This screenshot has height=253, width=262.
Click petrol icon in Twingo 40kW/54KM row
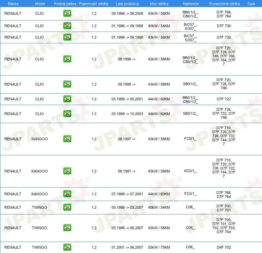click(x=67, y=207)
